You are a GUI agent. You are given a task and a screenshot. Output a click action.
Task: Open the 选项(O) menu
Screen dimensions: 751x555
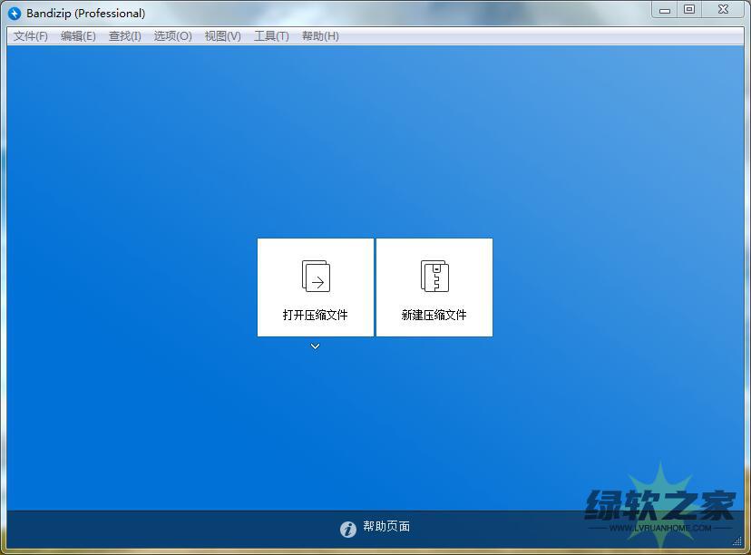click(172, 36)
